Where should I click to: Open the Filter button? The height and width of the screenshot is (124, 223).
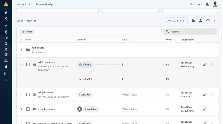[x=27, y=31]
